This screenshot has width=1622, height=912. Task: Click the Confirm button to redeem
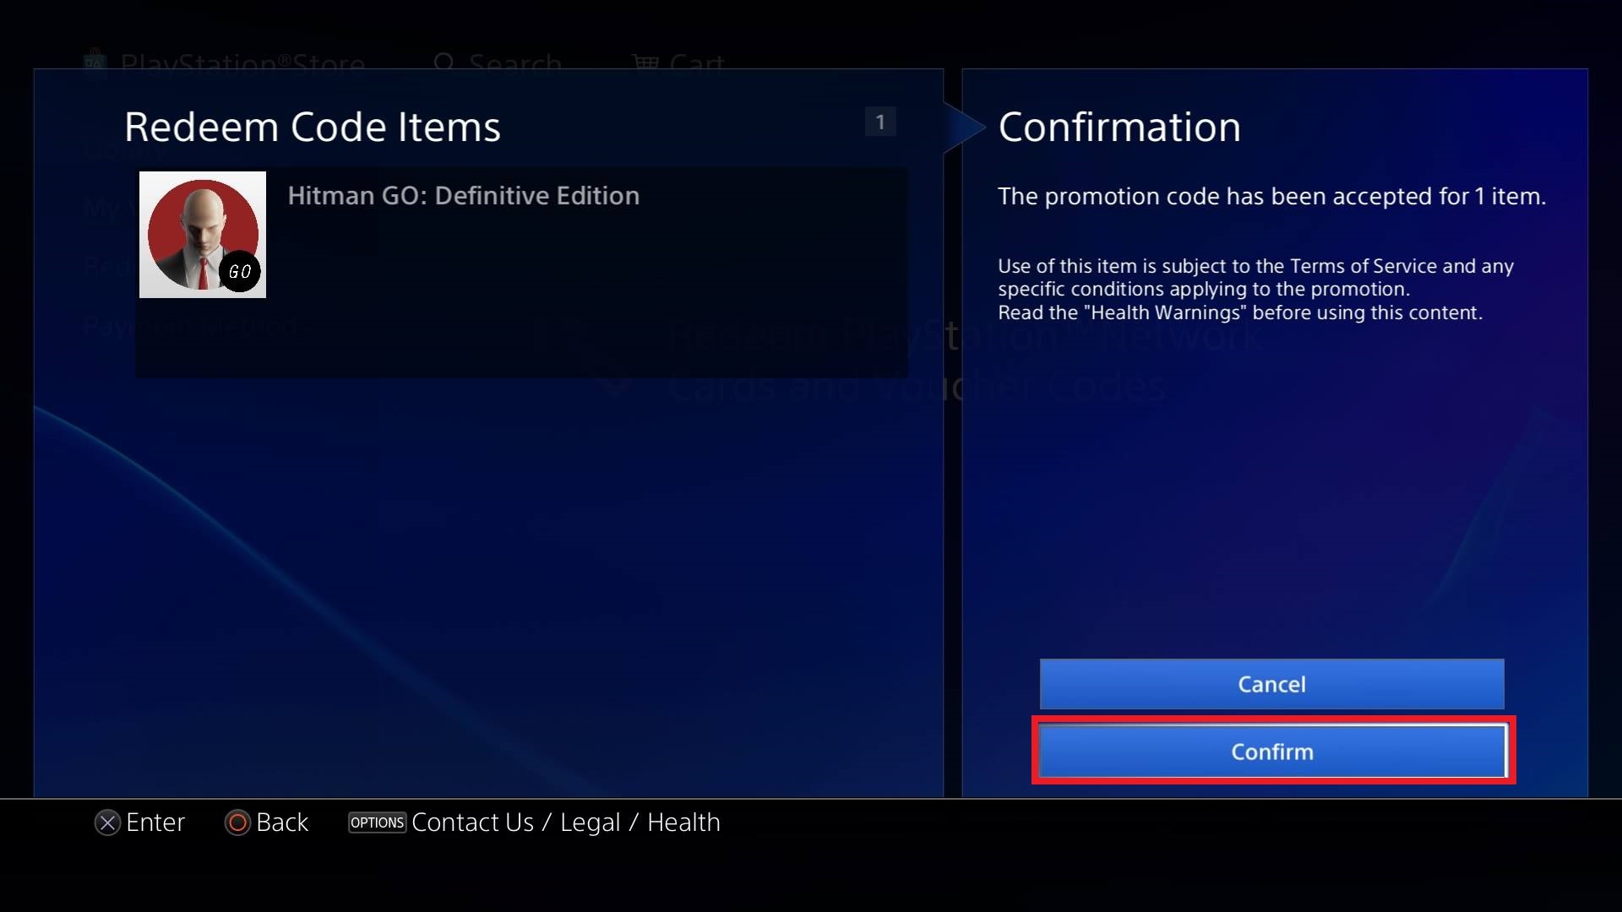coord(1271,752)
